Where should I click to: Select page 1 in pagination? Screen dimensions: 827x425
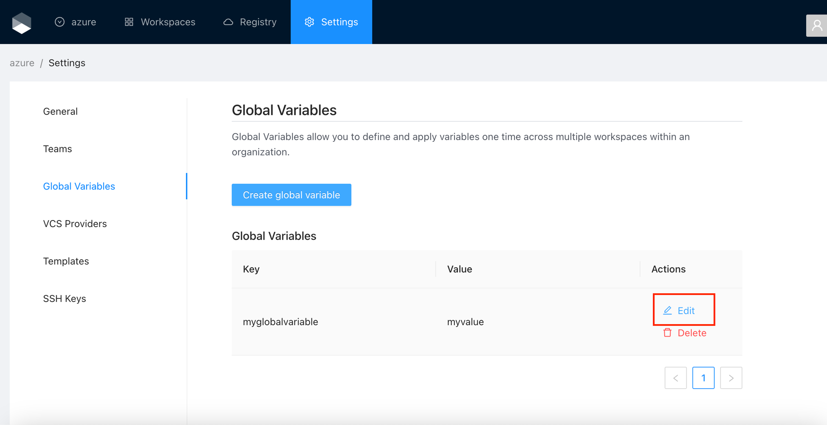coord(703,378)
